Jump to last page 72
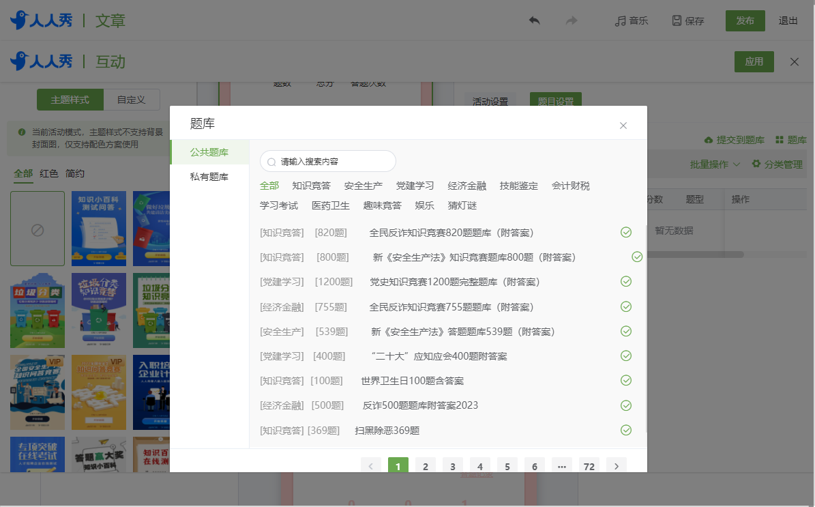815x507 pixels. pyautogui.click(x=589, y=466)
